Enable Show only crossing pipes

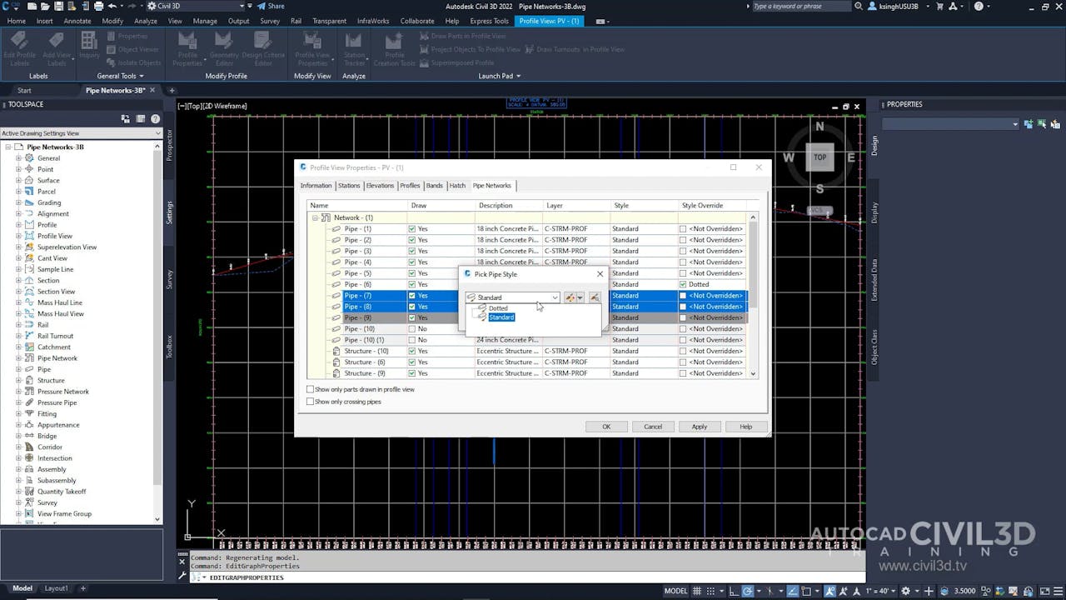tap(310, 401)
